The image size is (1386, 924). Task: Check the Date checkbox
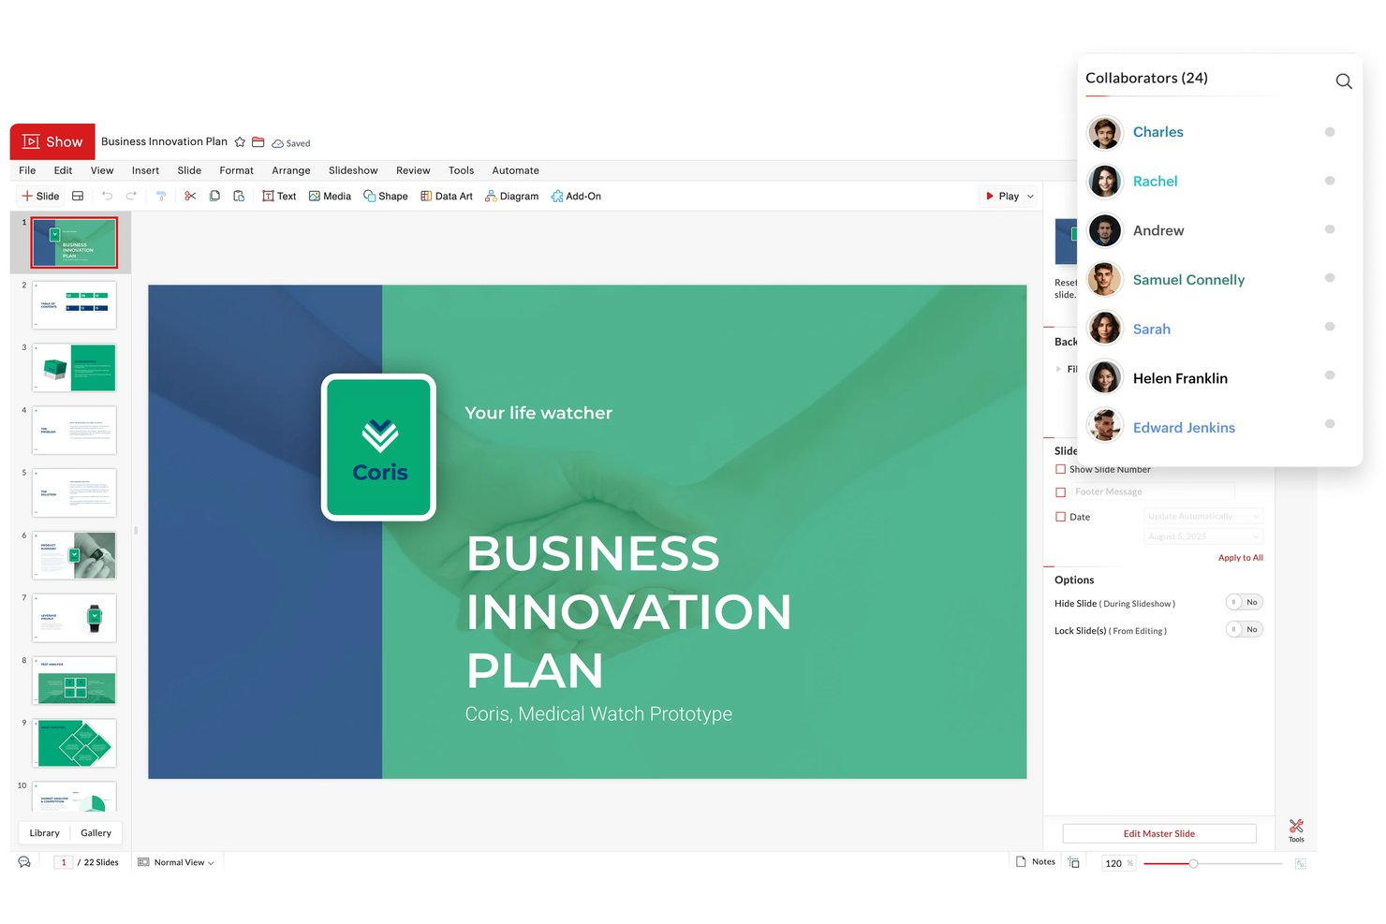point(1061,517)
